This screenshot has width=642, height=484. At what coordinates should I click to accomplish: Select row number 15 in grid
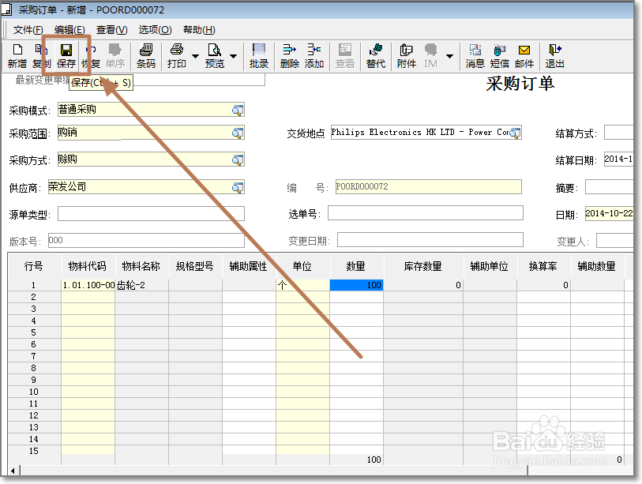(x=34, y=451)
